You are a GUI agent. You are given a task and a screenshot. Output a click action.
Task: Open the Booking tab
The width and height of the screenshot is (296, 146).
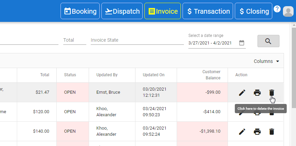(80, 11)
